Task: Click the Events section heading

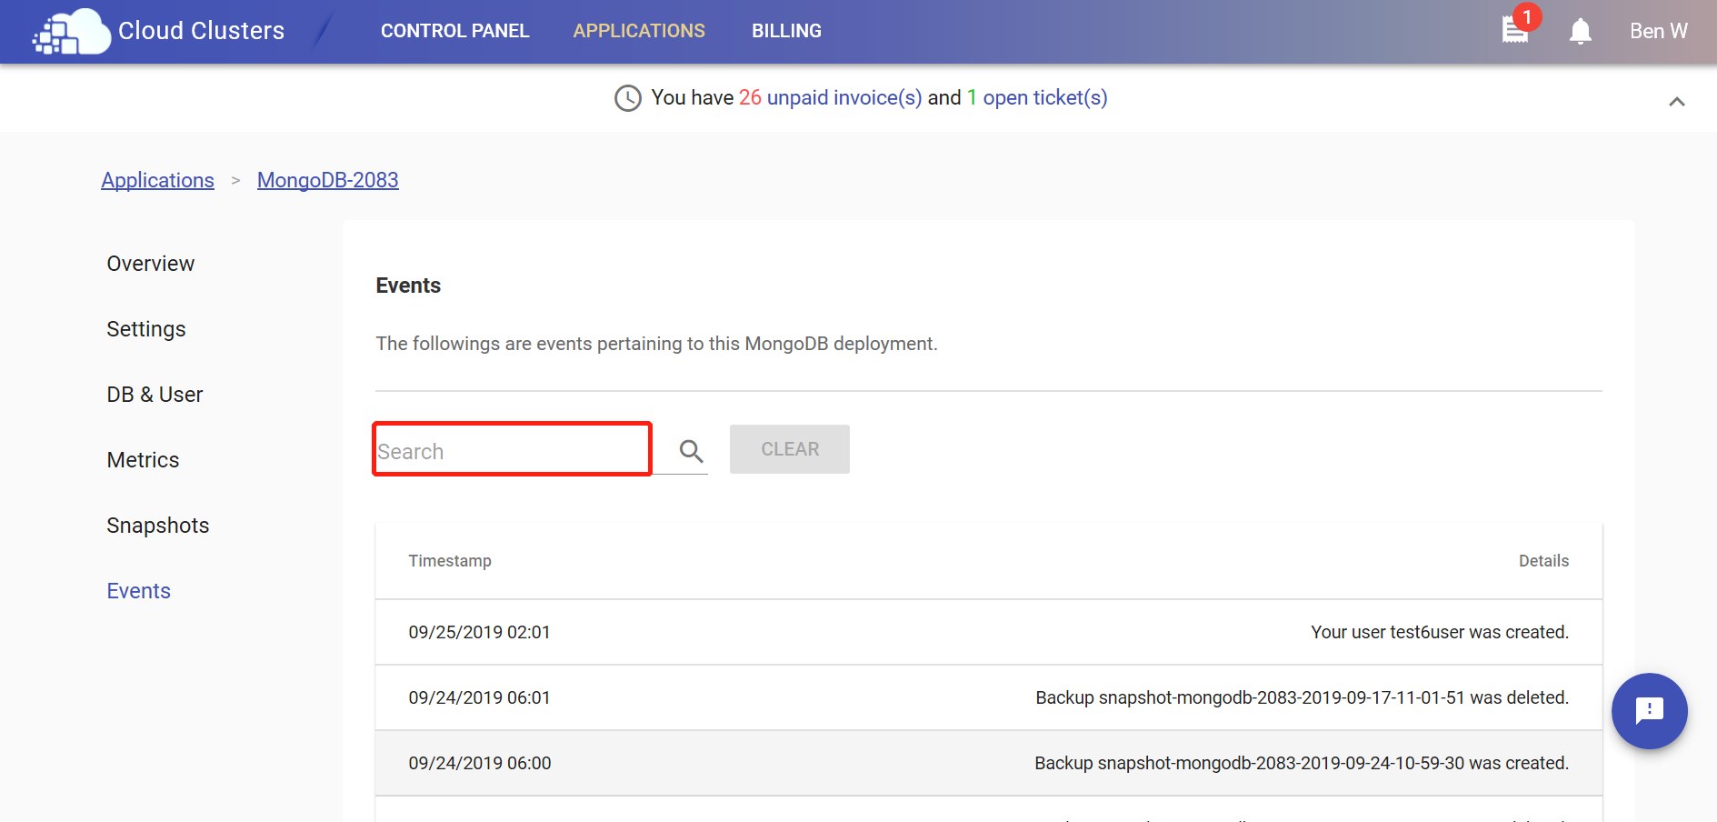Action: (x=408, y=286)
